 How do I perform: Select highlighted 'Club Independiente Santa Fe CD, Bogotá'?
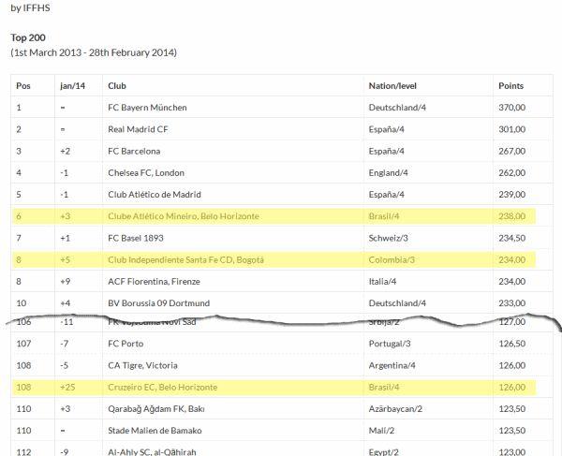(x=185, y=259)
